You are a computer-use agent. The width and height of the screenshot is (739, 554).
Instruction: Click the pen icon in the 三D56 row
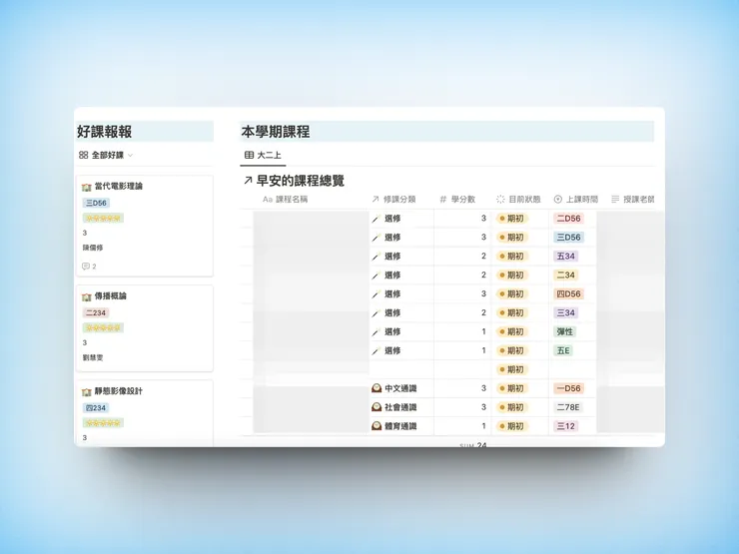coord(376,238)
